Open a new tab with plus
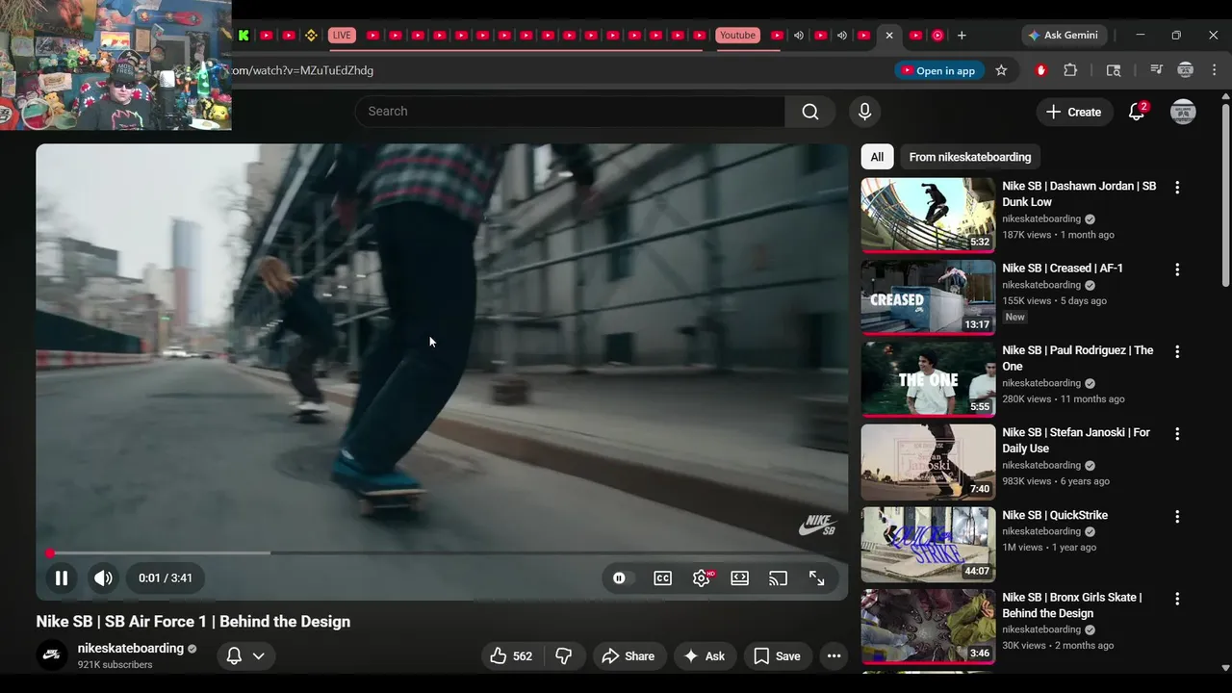 pyautogui.click(x=962, y=36)
